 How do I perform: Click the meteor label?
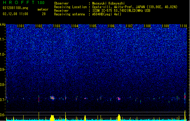click(43, 9)
